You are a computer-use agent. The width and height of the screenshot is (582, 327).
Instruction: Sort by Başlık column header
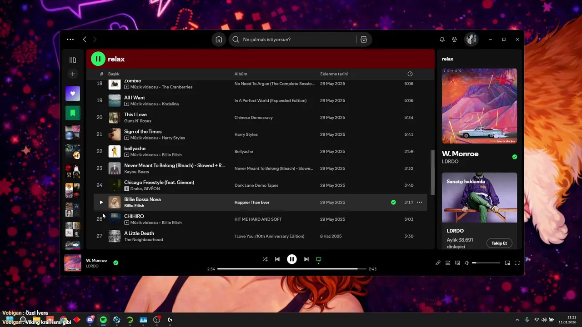click(114, 74)
